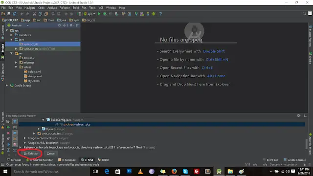Screen dimensions: 313x176
Task: Open Firefox from the taskbar
Action: pyautogui.click(x=174, y=172)
